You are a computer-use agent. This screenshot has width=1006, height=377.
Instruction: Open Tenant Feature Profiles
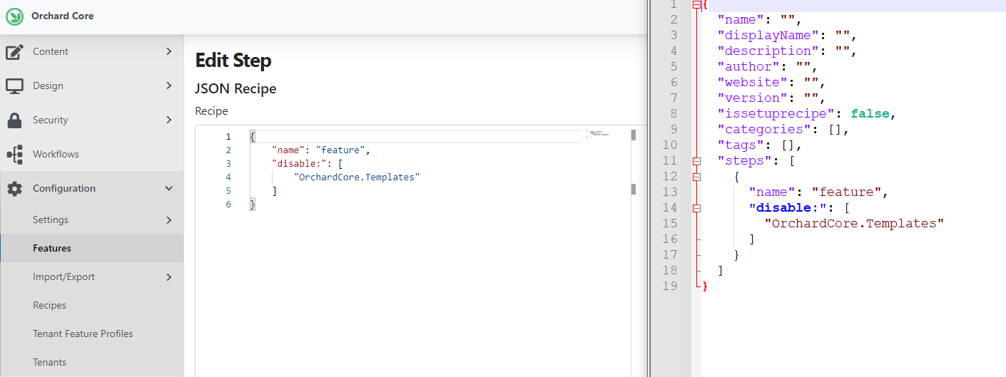click(91, 334)
